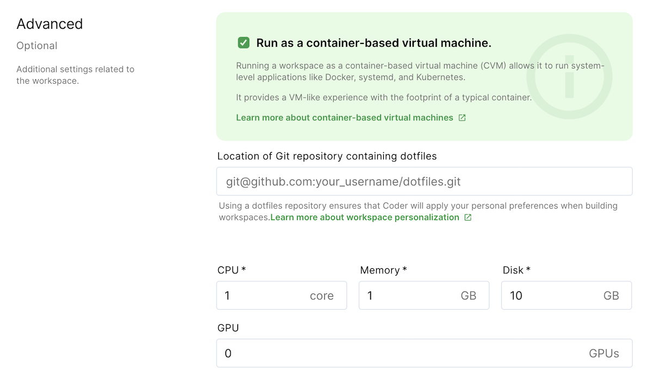This screenshot has height=382, width=653.
Task: Click the 'core' unit suffix in CPU
Action: click(322, 296)
